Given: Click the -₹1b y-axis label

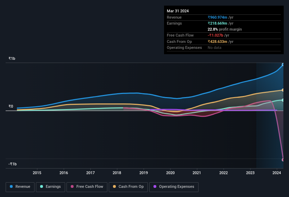Looking at the screenshot, I should pos(12,164).
